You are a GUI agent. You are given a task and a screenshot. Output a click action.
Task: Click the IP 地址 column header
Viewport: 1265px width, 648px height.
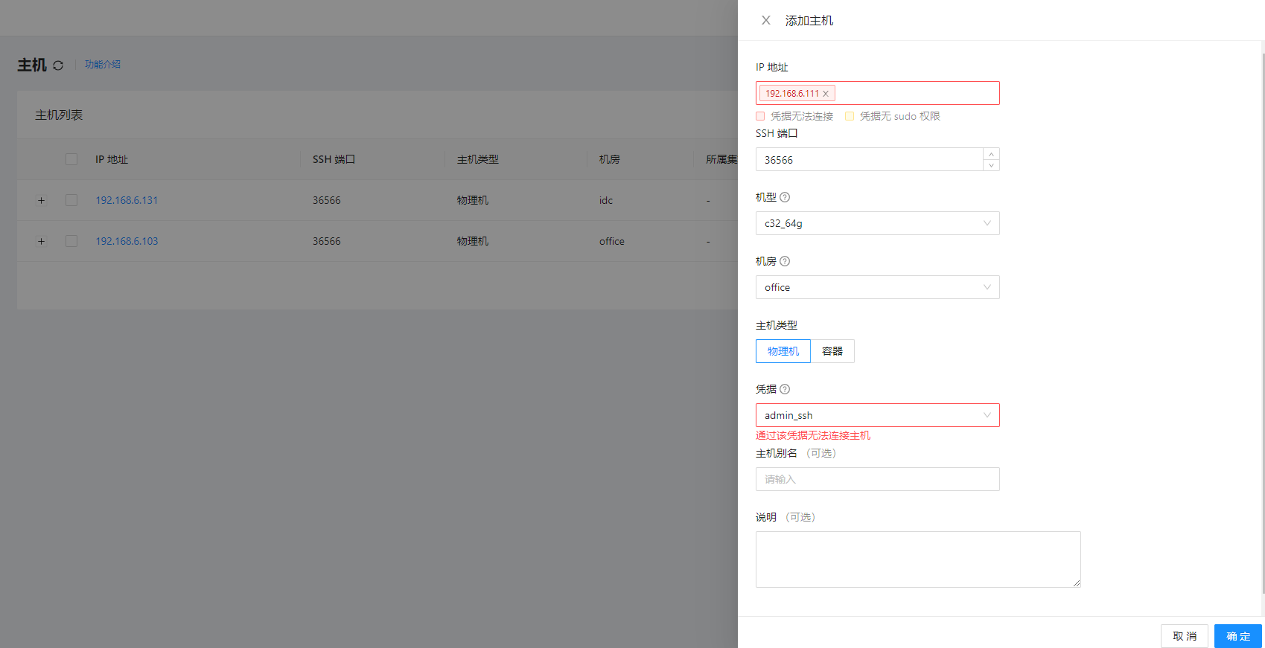click(112, 159)
